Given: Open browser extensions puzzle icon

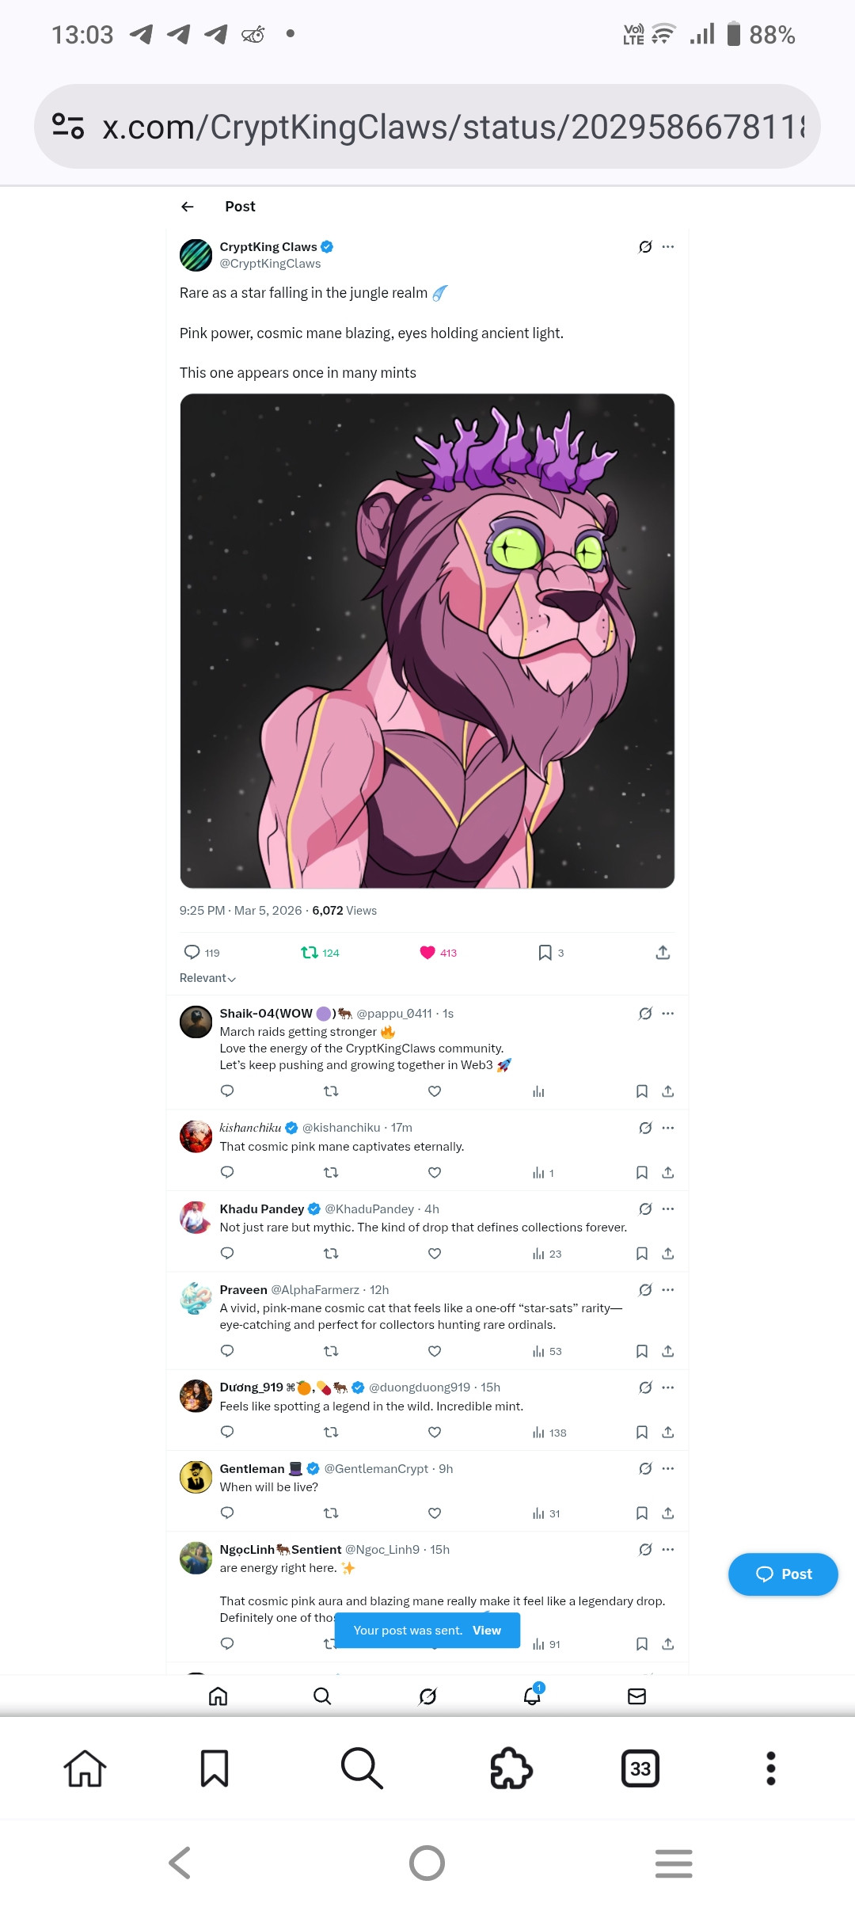Looking at the screenshot, I should 511,1768.
